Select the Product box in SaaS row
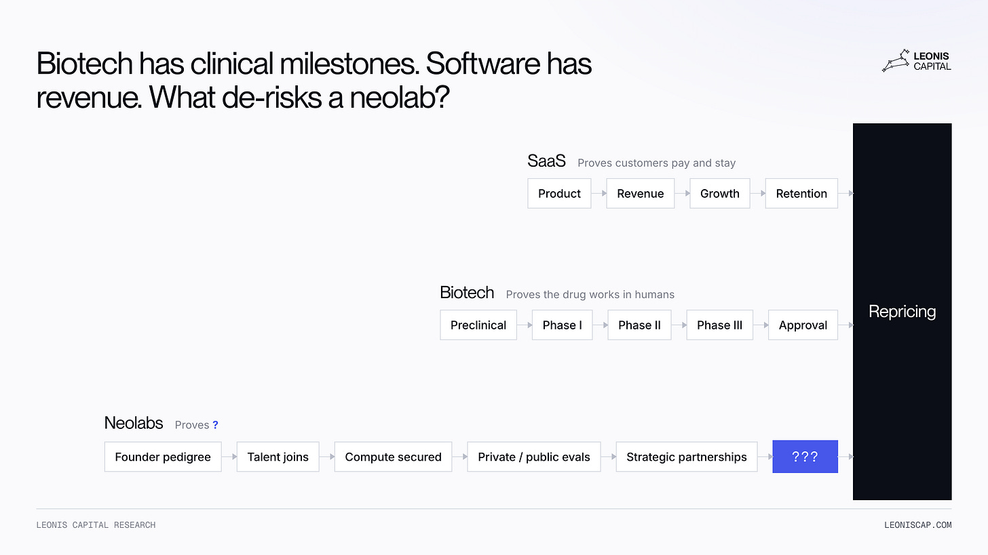 coord(559,193)
